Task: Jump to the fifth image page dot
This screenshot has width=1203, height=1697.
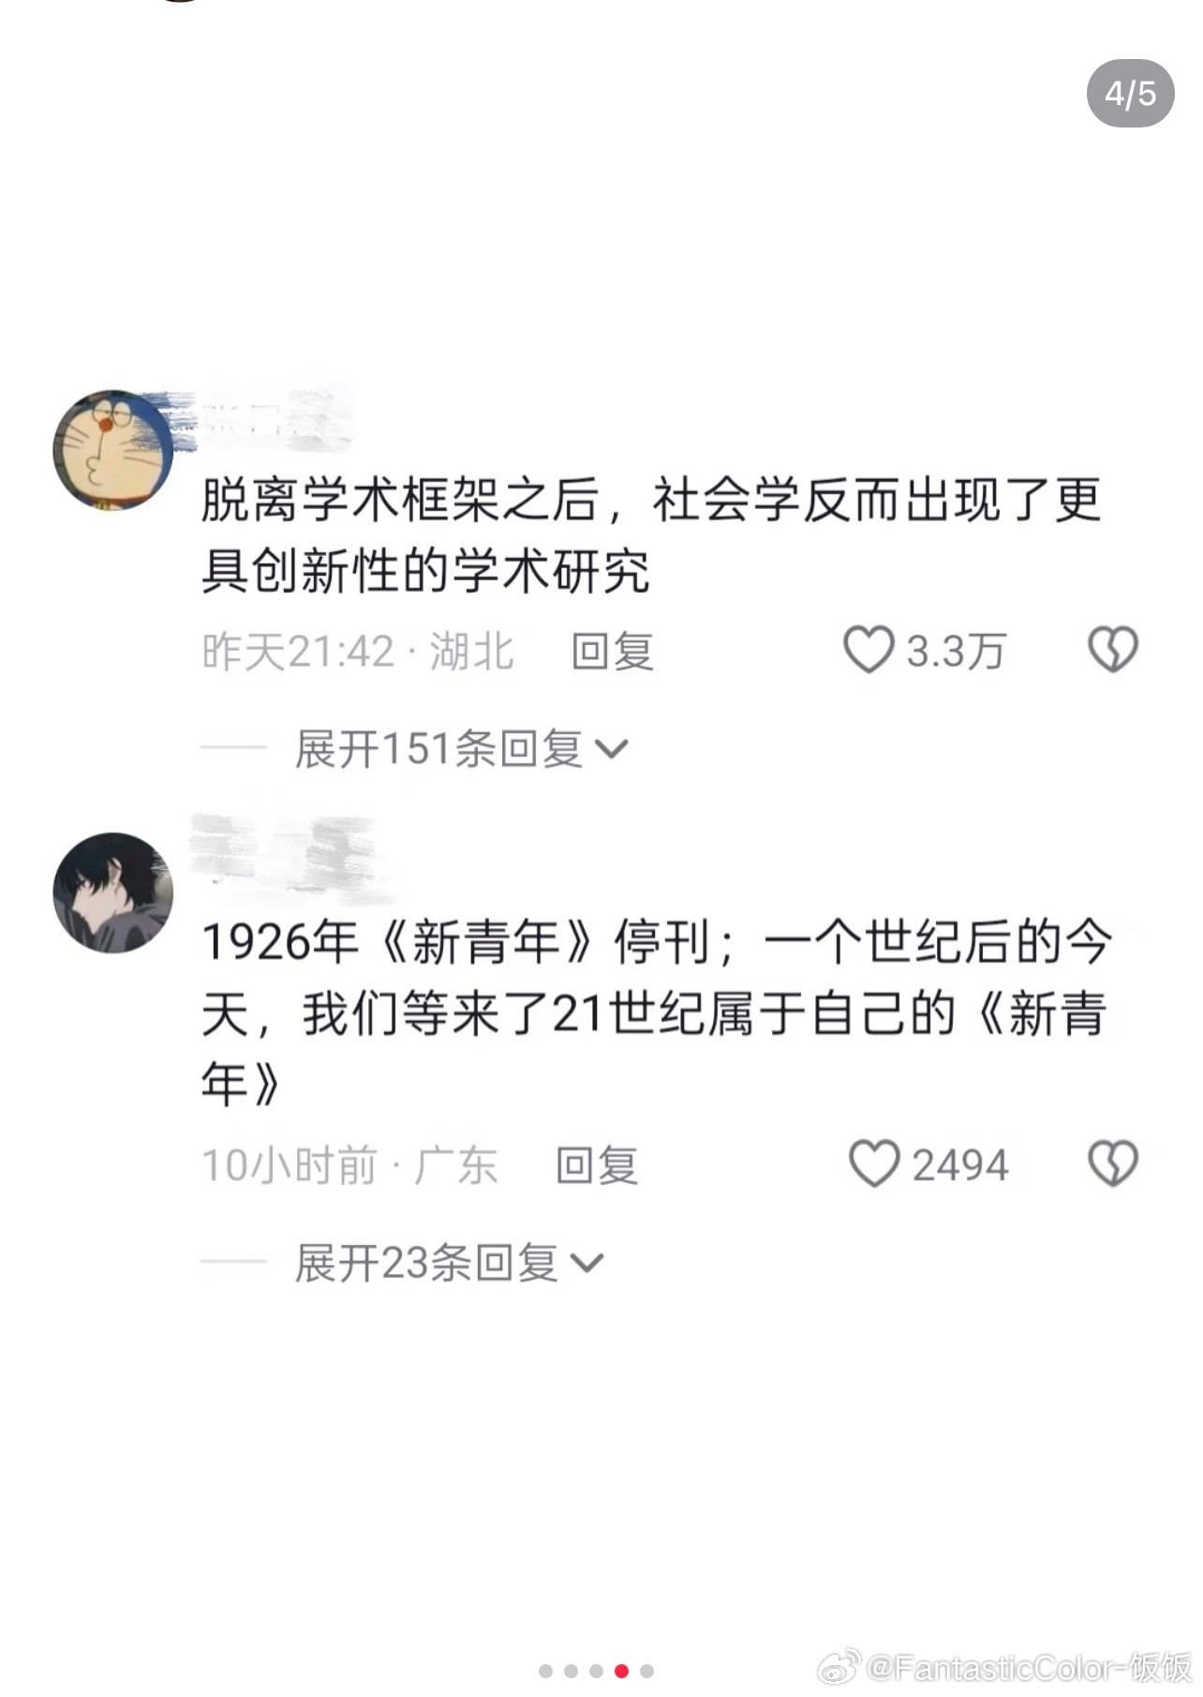Action: point(646,1671)
